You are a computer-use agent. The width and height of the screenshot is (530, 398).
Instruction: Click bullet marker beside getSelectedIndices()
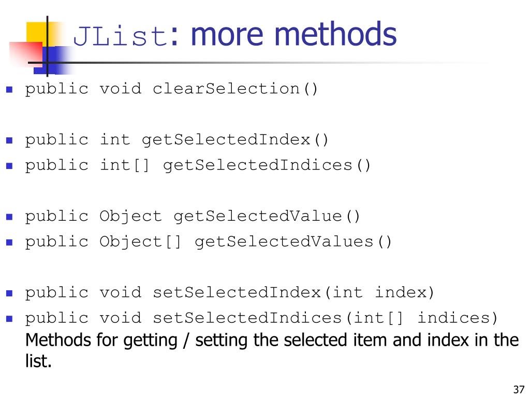9,166
